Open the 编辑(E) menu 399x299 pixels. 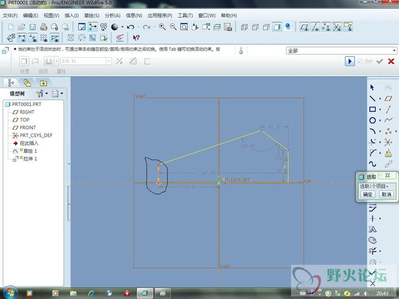31,15
